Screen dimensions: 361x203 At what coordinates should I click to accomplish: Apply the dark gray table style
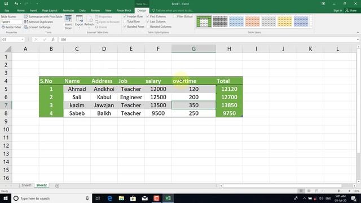point(220,21)
